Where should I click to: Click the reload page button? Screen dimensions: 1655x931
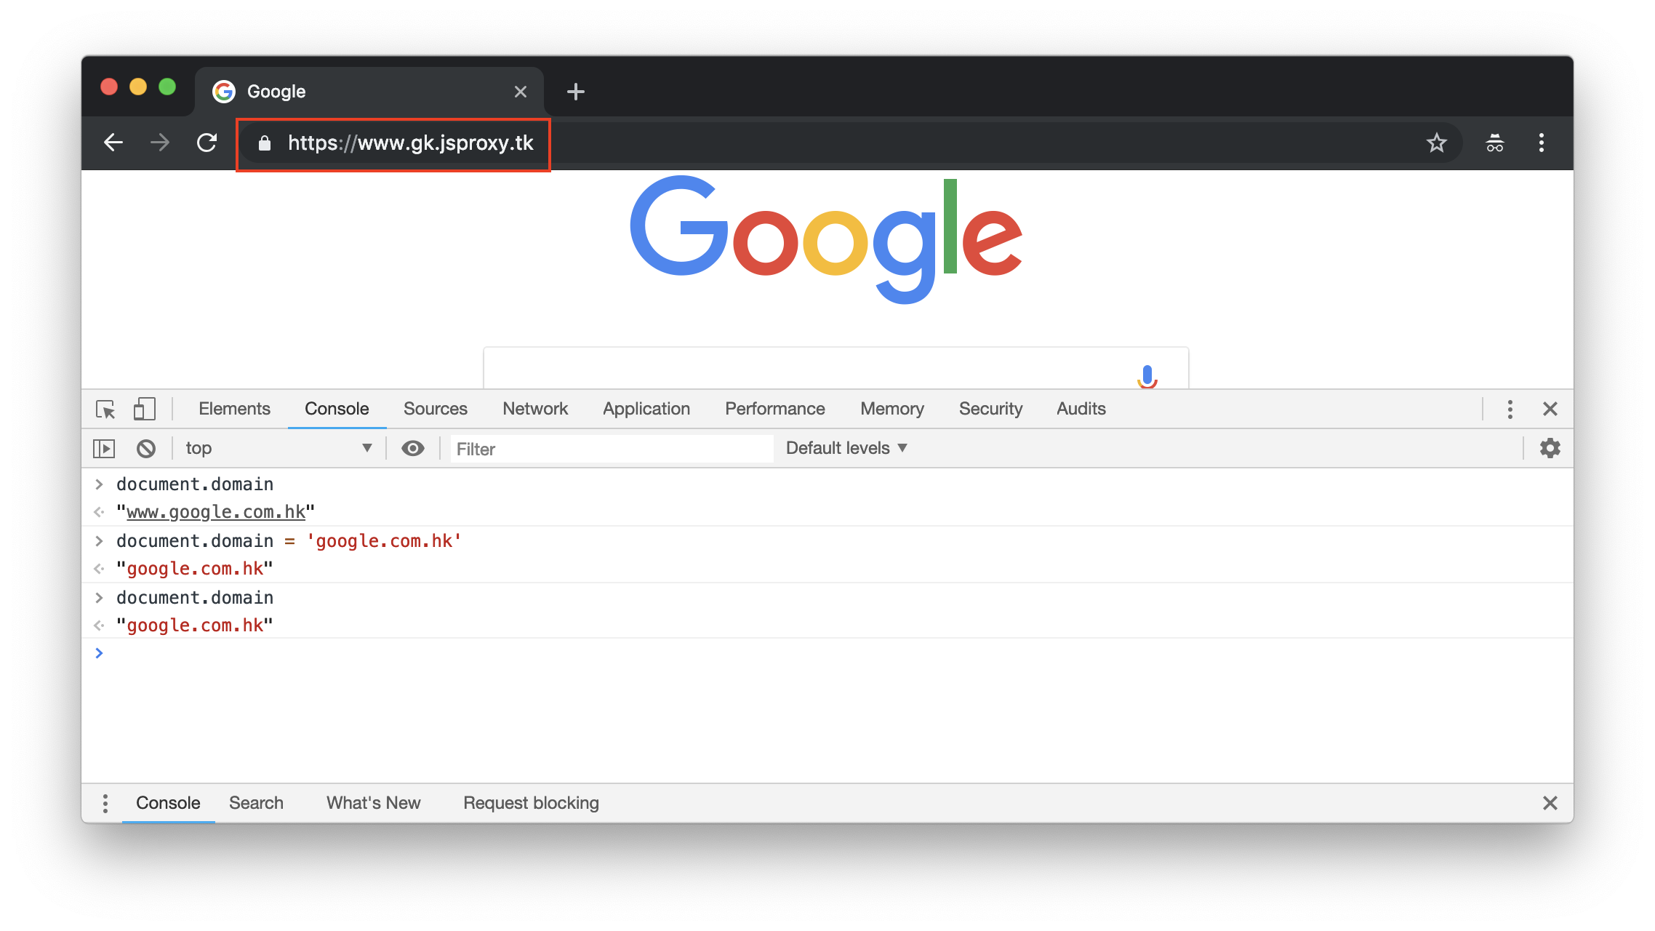[207, 143]
